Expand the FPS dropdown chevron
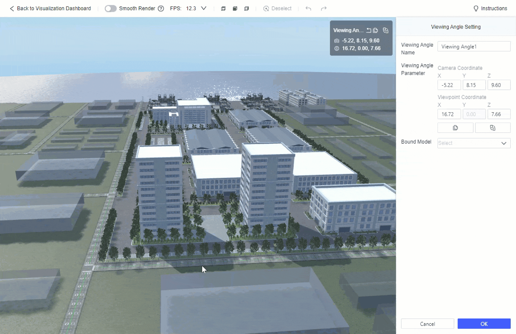The image size is (516, 334). click(204, 8)
